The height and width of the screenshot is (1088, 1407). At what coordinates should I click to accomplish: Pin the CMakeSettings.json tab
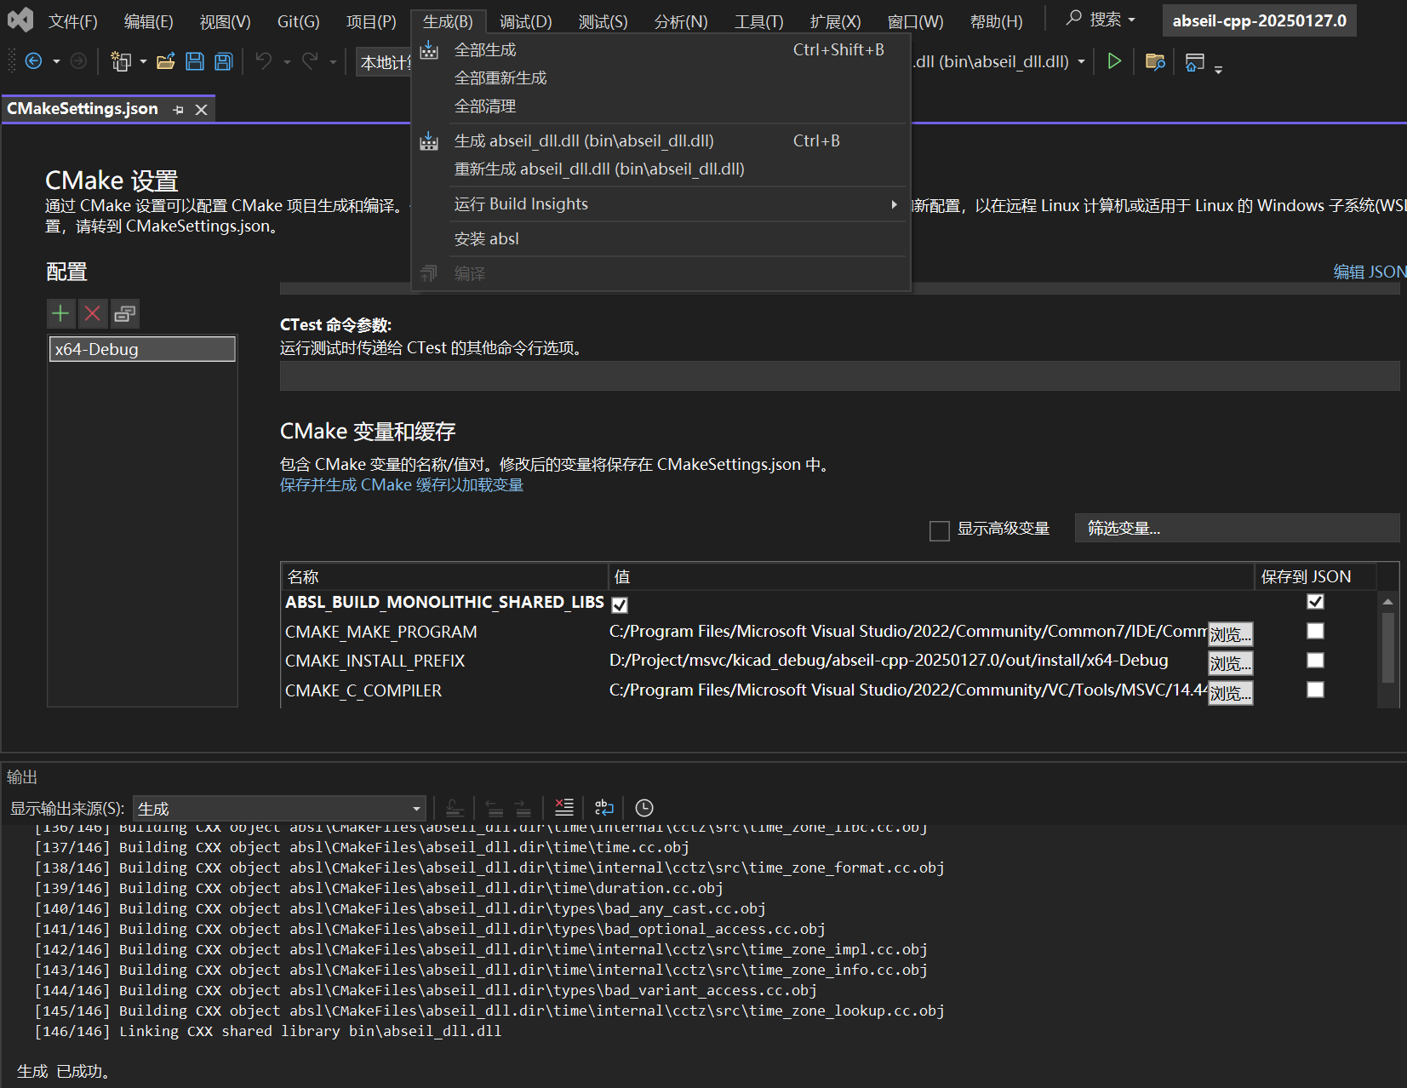pos(178,110)
